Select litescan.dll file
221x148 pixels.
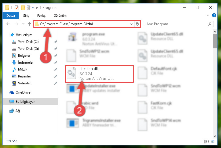click(x=99, y=74)
